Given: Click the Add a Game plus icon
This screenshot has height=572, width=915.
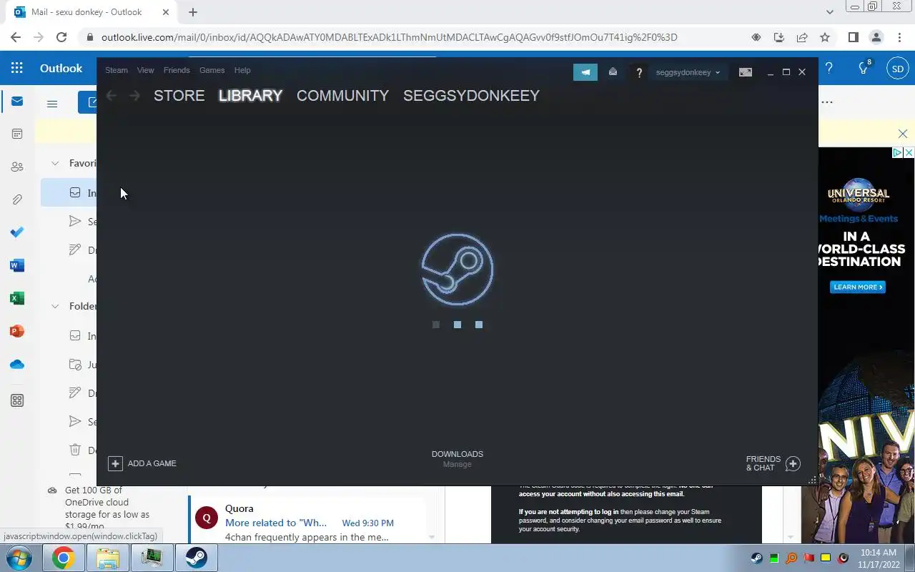Looking at the screenshot, I should pyautogui.click(x=115, y=463).
